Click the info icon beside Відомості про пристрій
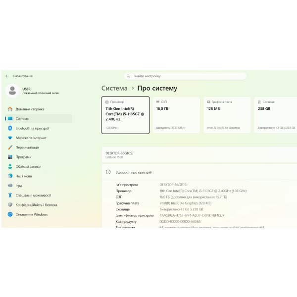The width and height of the screenshot is (297, 297). coord(108,172)
